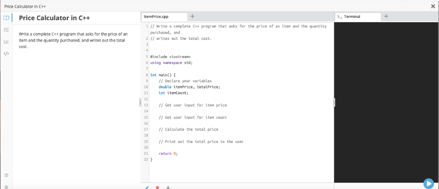Open the help question mark icon
The width and height of the screenshot is (439, 189).
tap(6, 175)
